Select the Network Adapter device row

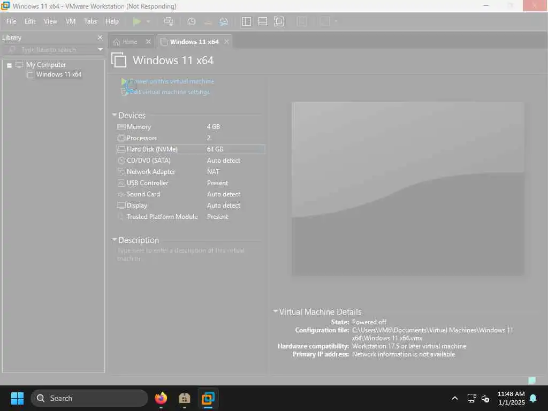(191, 172)
